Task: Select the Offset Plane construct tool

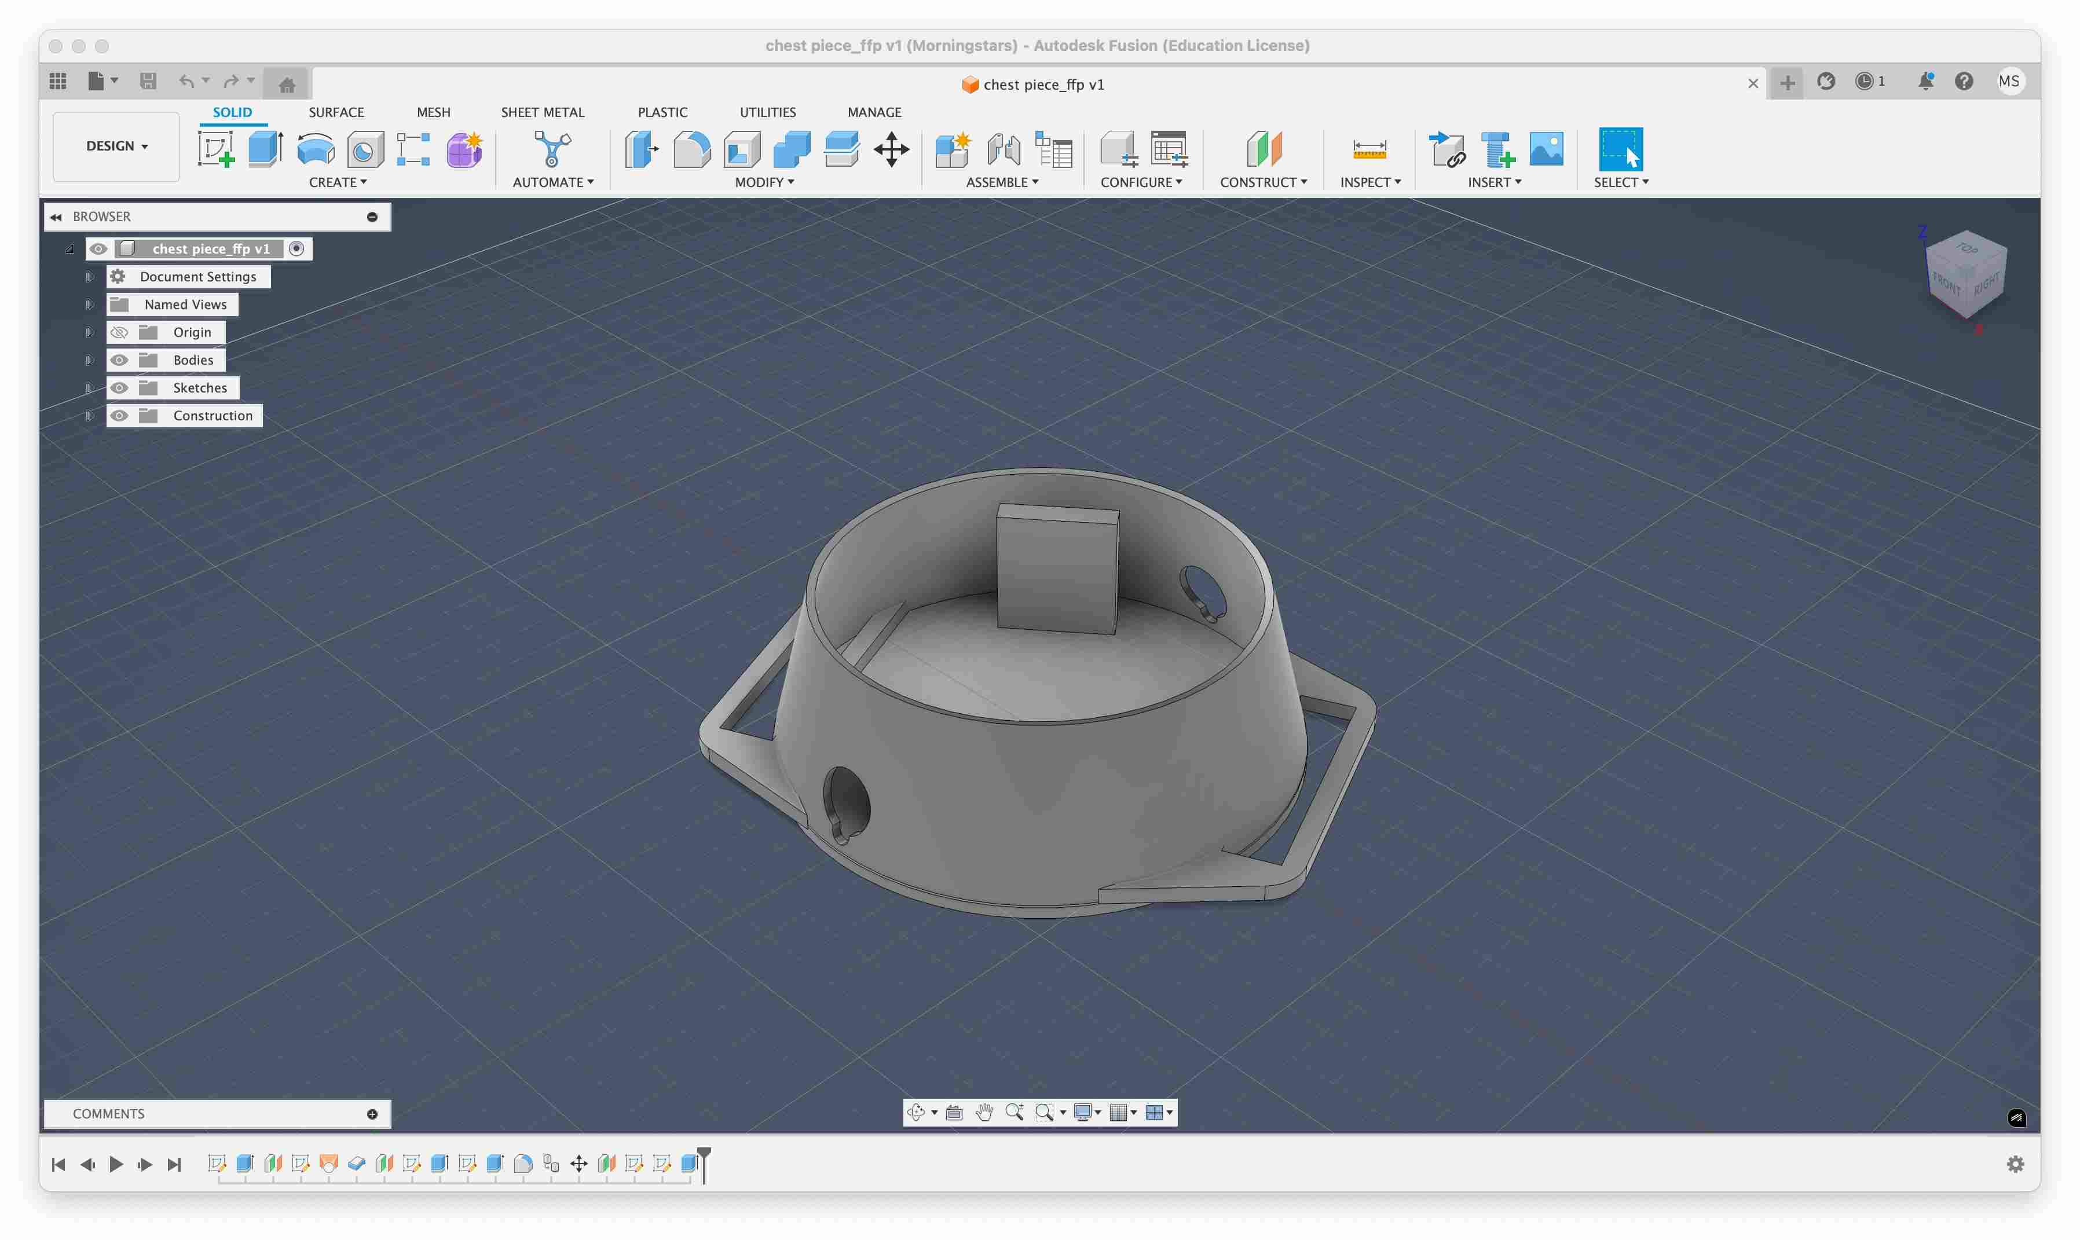Action: tap(1264, 149)
